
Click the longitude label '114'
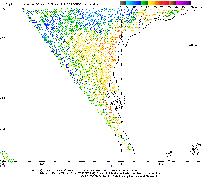coord(121,164)
